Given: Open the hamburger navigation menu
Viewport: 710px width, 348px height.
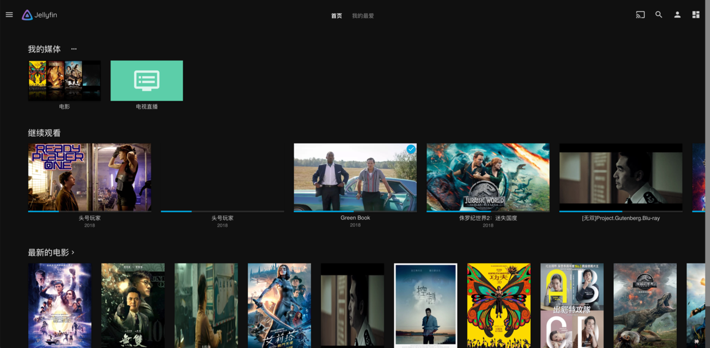Looking at the screenshot, I should 9,15.
